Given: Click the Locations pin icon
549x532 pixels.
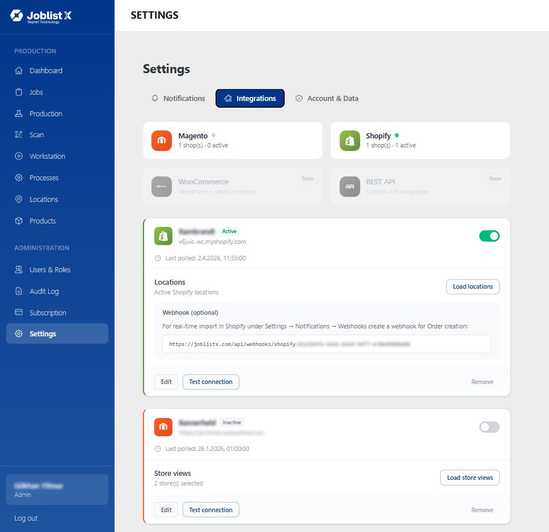Looking at the screenshot, I should (x=19, y=199).
